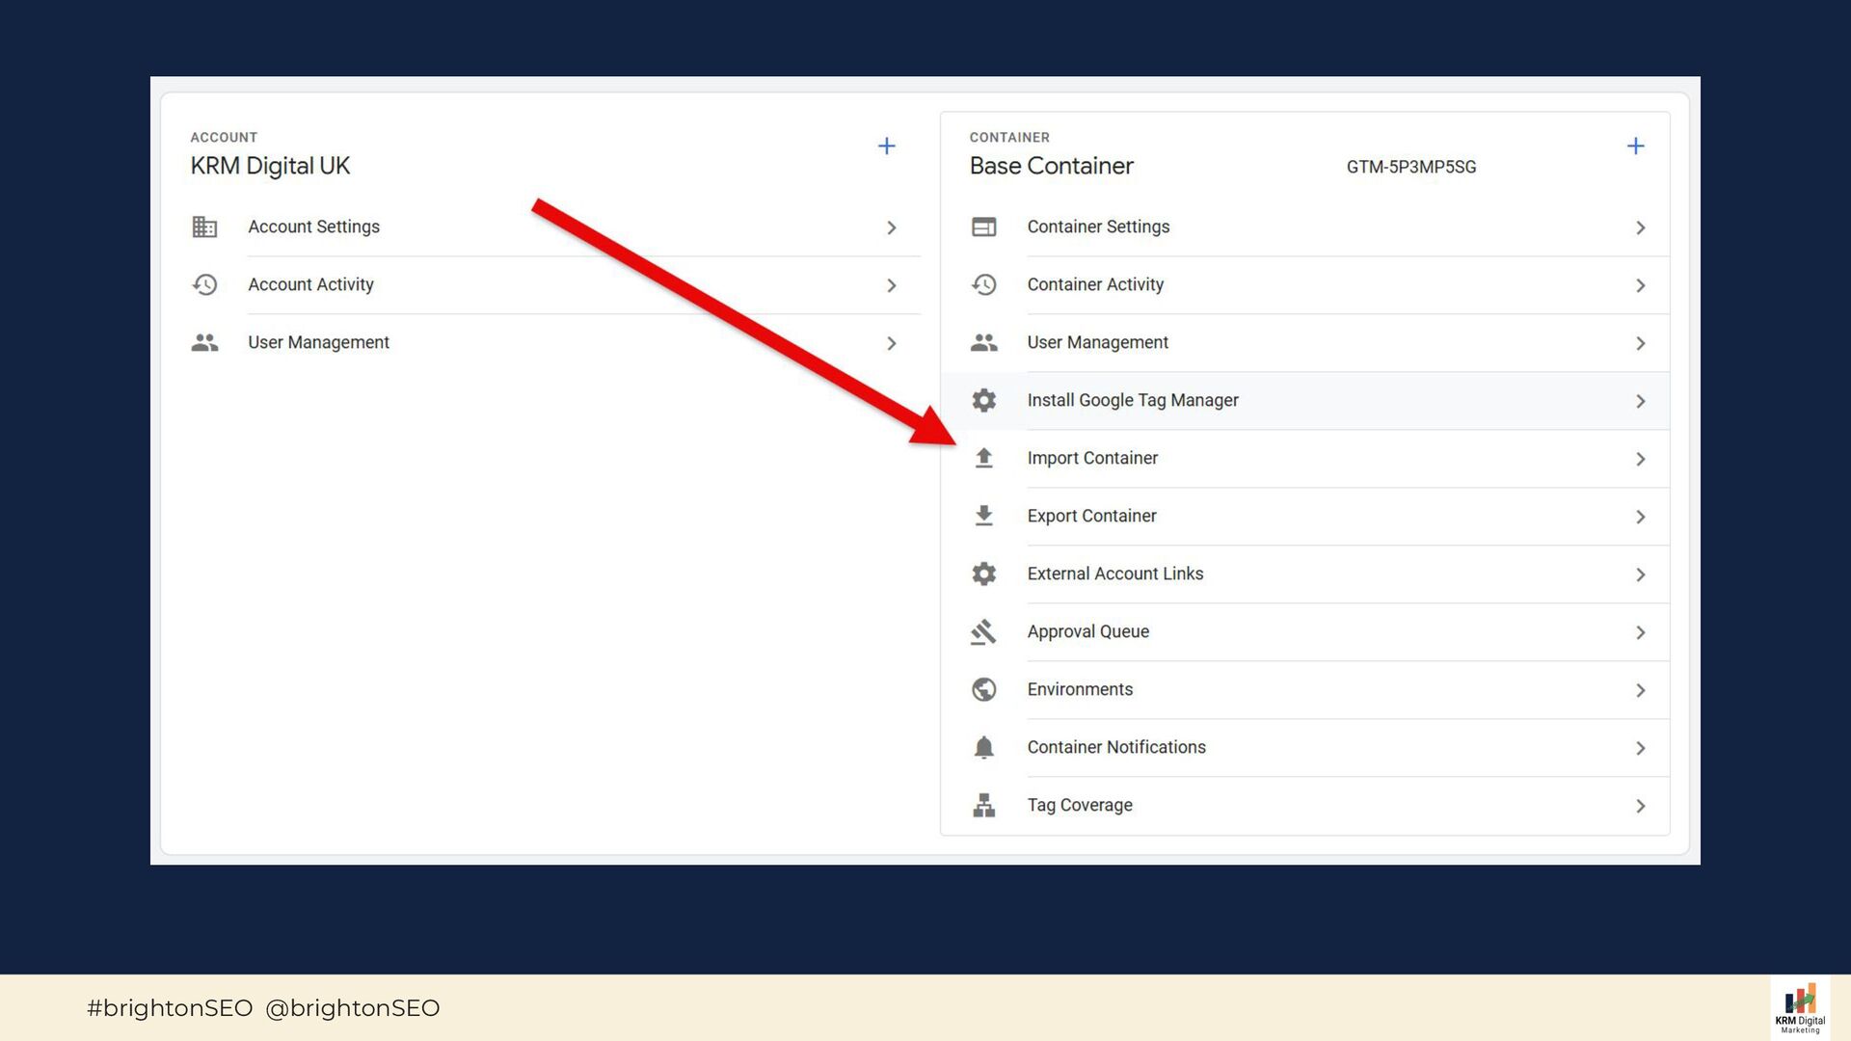This screenshot has width=1851, height=1041.
Task: Click the Account Settings building icon
Action: click(204, 227)
